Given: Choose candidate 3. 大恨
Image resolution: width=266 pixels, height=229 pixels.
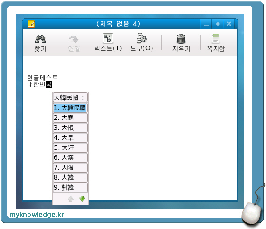Looking at the screenshot, I should pyautogui.click(x=70, y=128).
